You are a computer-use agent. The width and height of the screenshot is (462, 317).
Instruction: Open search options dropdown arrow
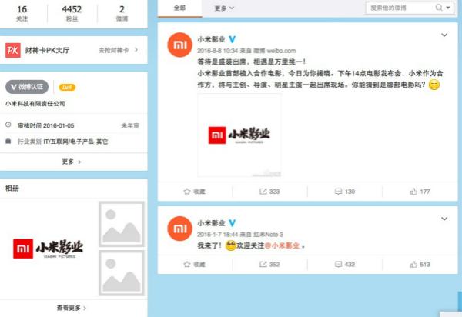point(448,8)
